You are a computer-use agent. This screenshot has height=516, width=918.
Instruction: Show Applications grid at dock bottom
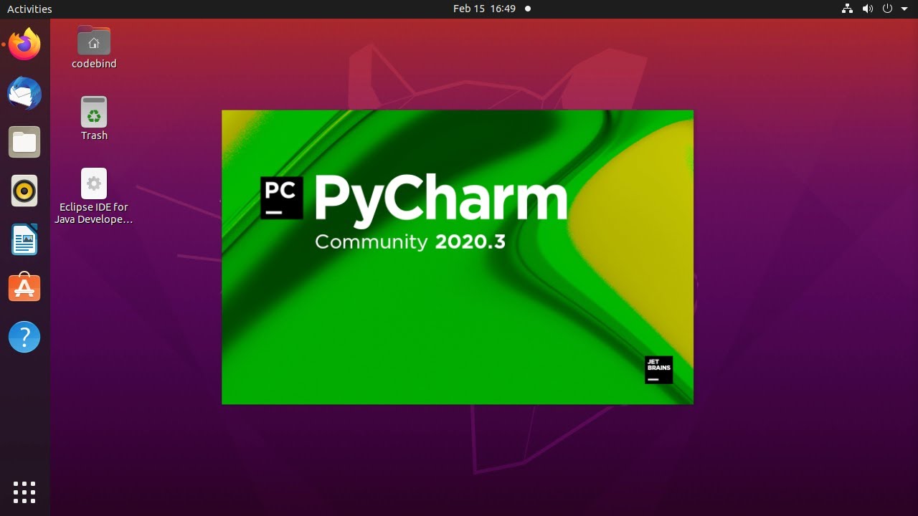click(24, 492)
